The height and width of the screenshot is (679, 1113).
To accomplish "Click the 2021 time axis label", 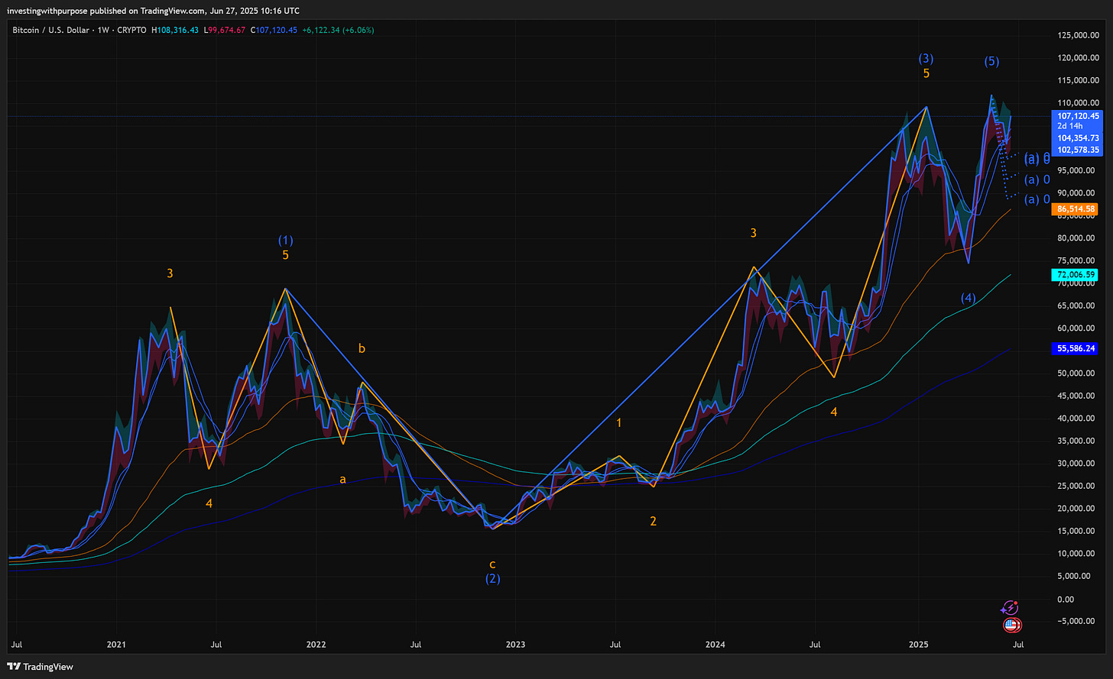I will (x=116, y=645).
